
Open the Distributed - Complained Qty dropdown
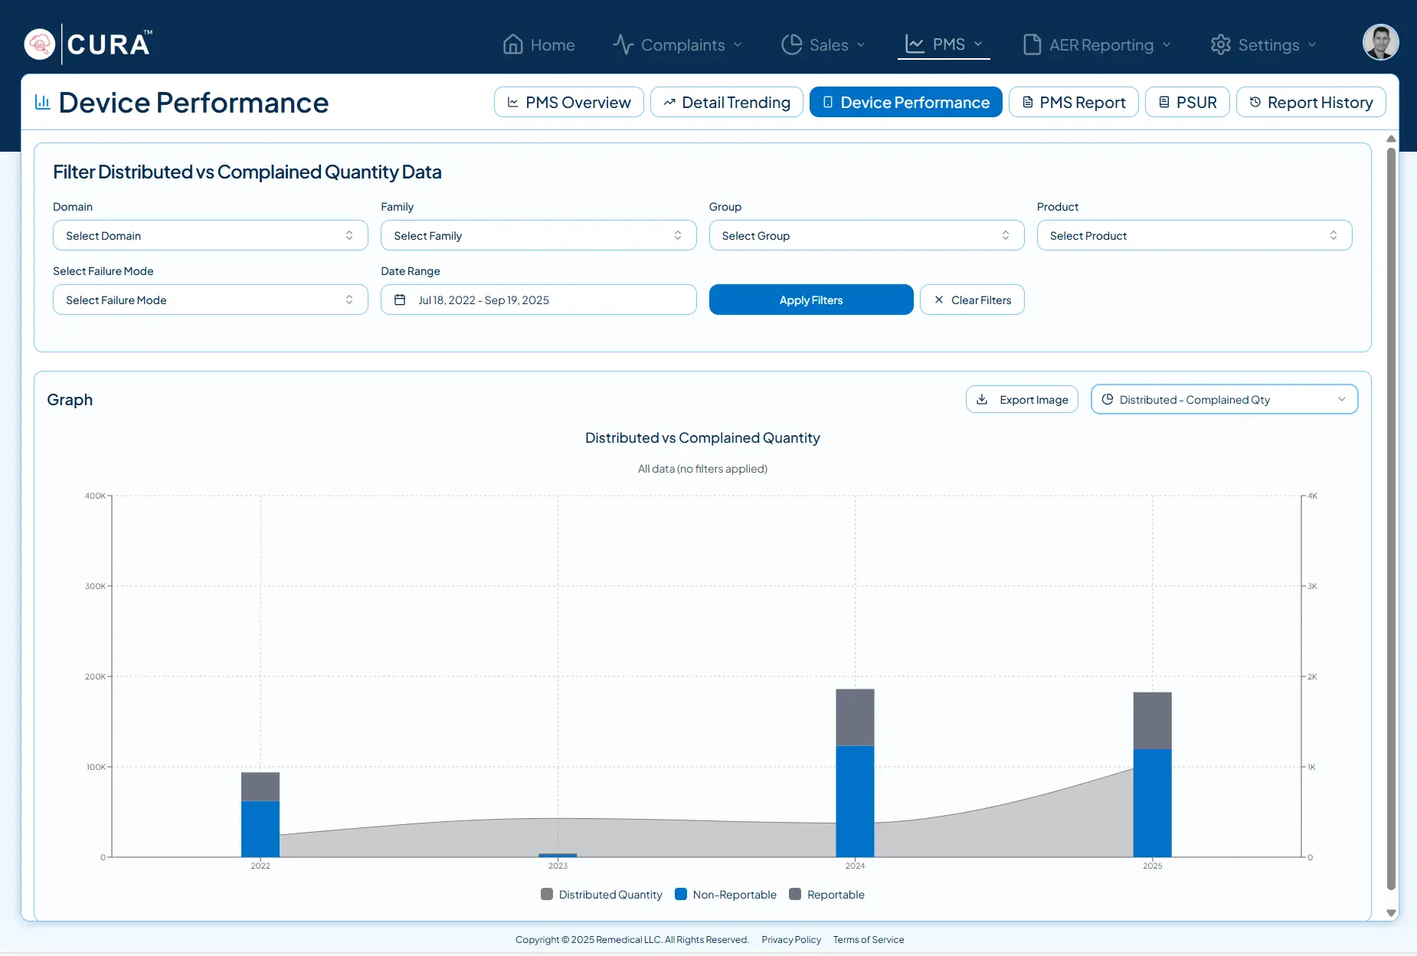[x=1223, y=400]
